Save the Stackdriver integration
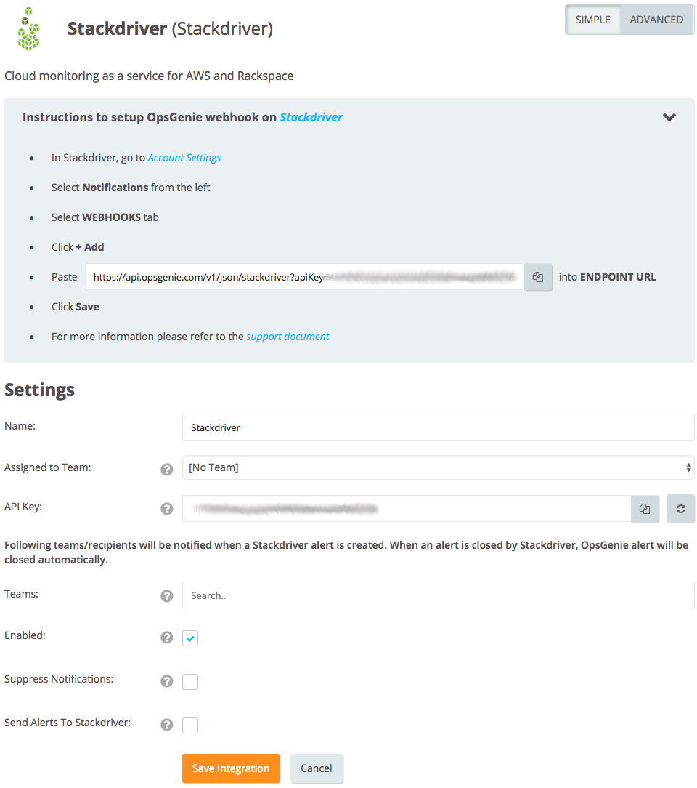The image size is (697, 788). click(x=231, y=768)
